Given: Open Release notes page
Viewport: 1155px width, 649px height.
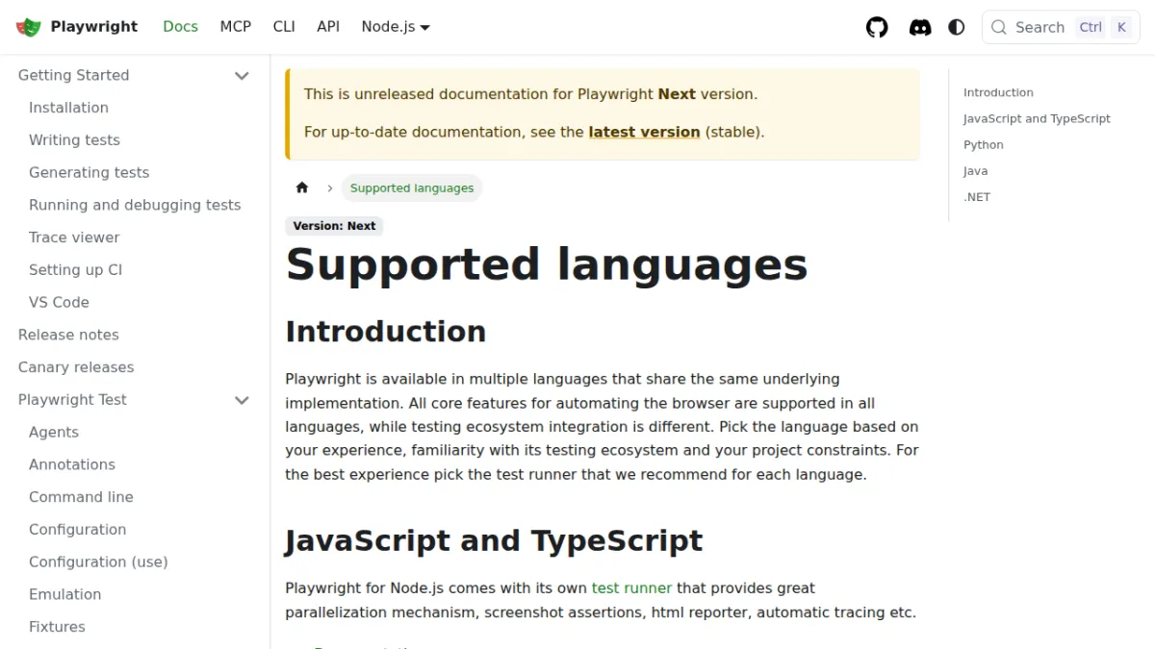Looking at the screenshot, I should pyautogui.click(x=68, y=335).
